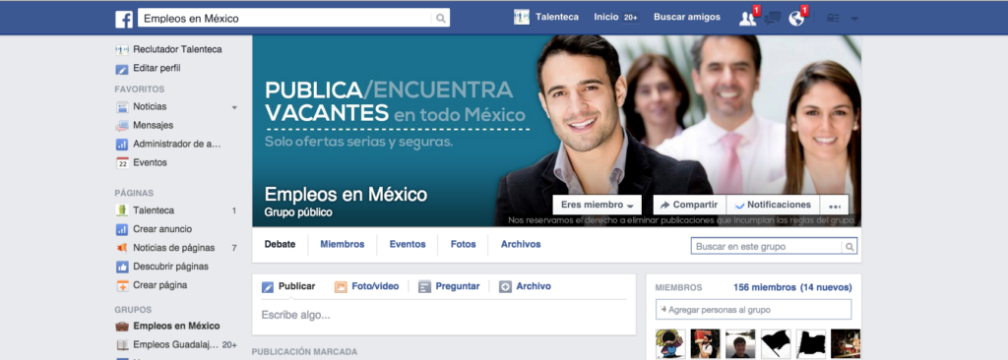Click the group search magnifier icon
The width and height of the screenshot is (1008, 360).
click(x=850, y=246)
